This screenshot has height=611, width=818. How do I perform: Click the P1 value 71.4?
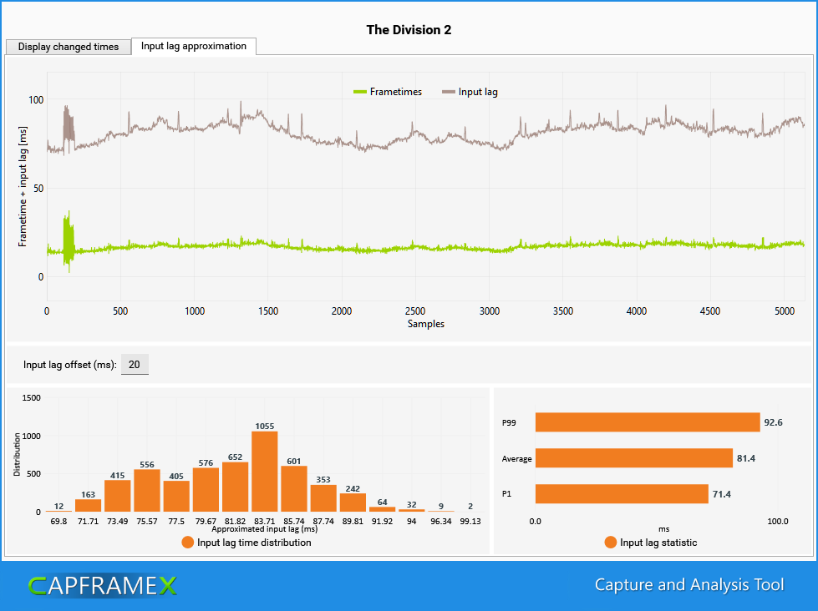(721, 493)
